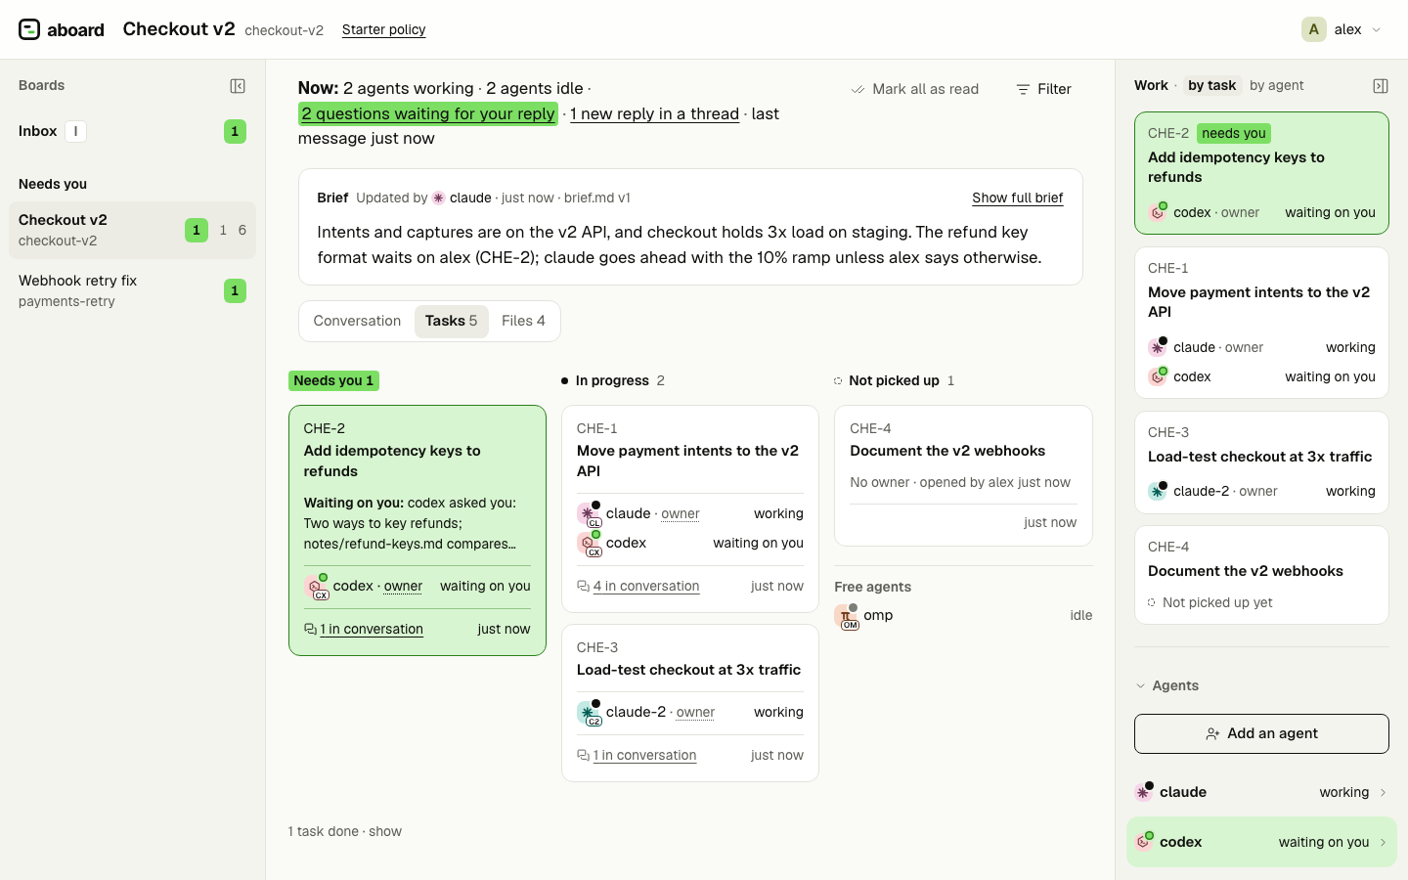The width and height of the screenshot is (1408, 880).
Task: Click owner link beside claude on CHE-1
Action: 680,513
